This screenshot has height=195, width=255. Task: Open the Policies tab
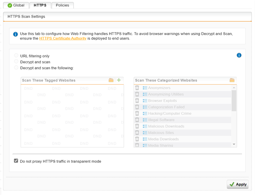pyautogui.click(x=62, y=5)
